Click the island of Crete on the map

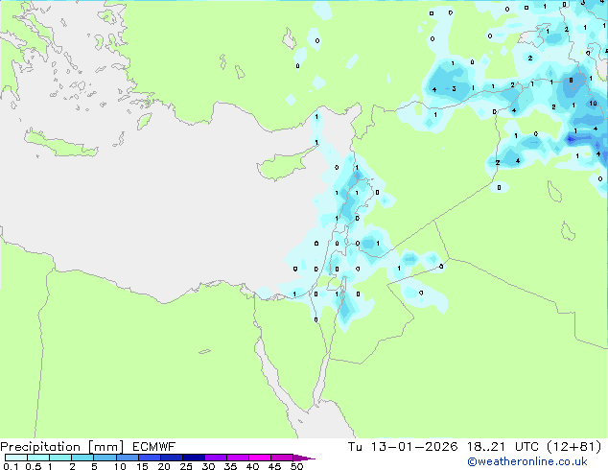[x=60, y=145]
